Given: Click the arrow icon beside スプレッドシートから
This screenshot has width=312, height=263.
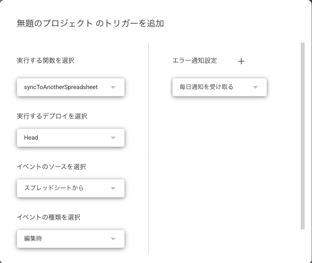Looking at the screenshot, I should click(x=113, y=188).
